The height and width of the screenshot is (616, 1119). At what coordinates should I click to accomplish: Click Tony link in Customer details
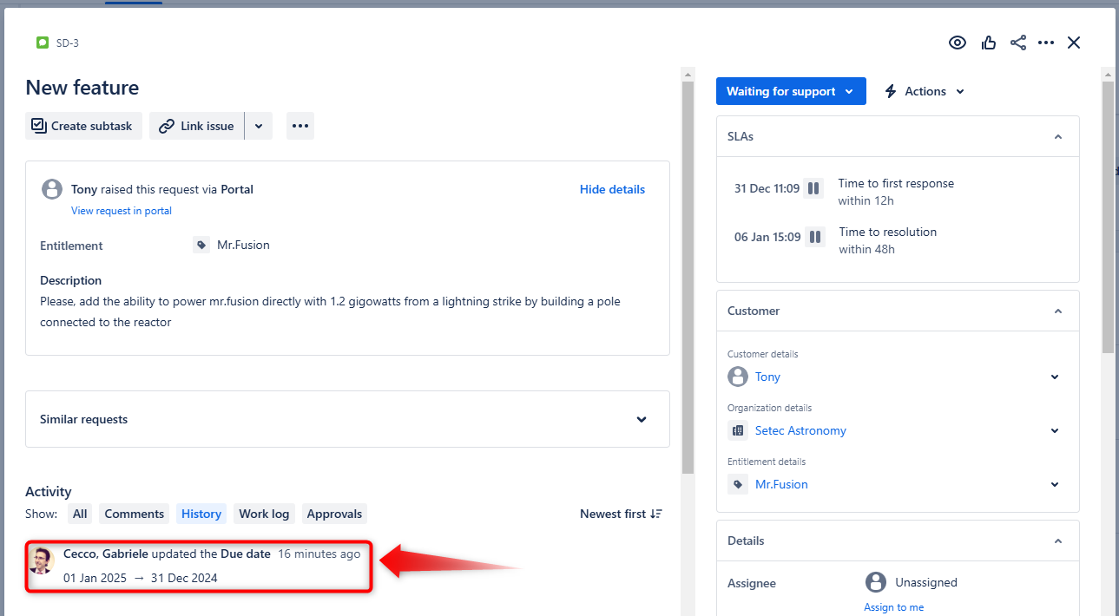pyautogui.click(x=767, y=377)
